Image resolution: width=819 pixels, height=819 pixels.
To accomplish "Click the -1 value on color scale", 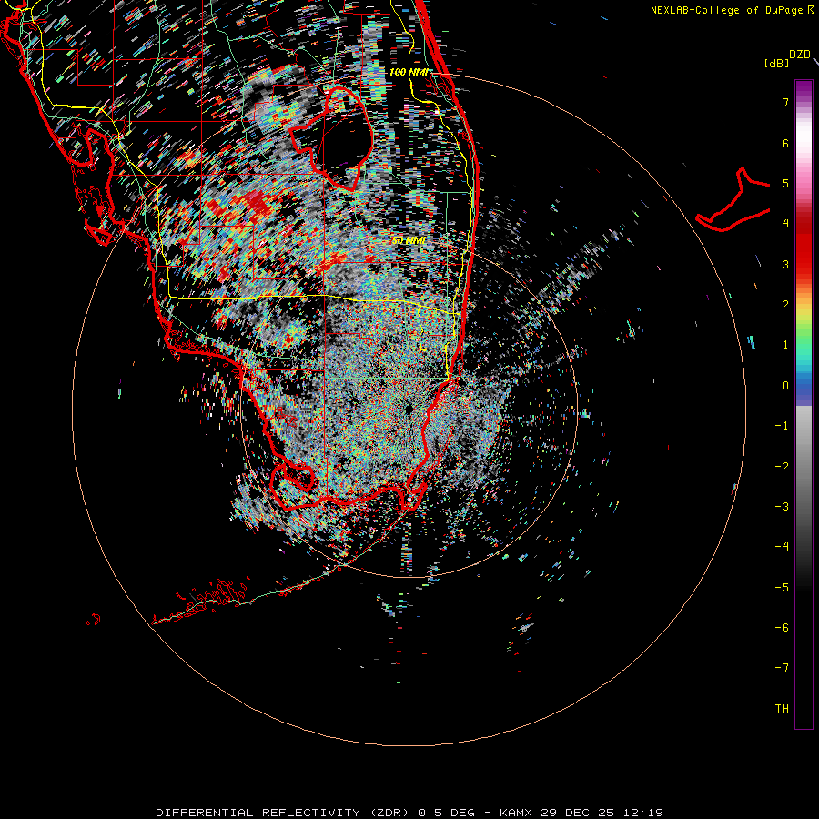I will pyautogui.click(x=782, y=426).
